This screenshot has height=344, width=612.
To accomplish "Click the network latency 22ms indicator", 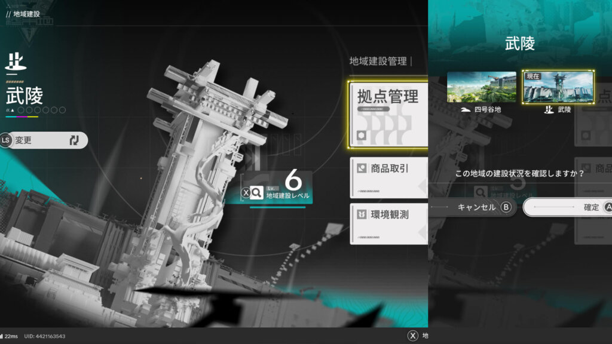I will pos(10,336).
